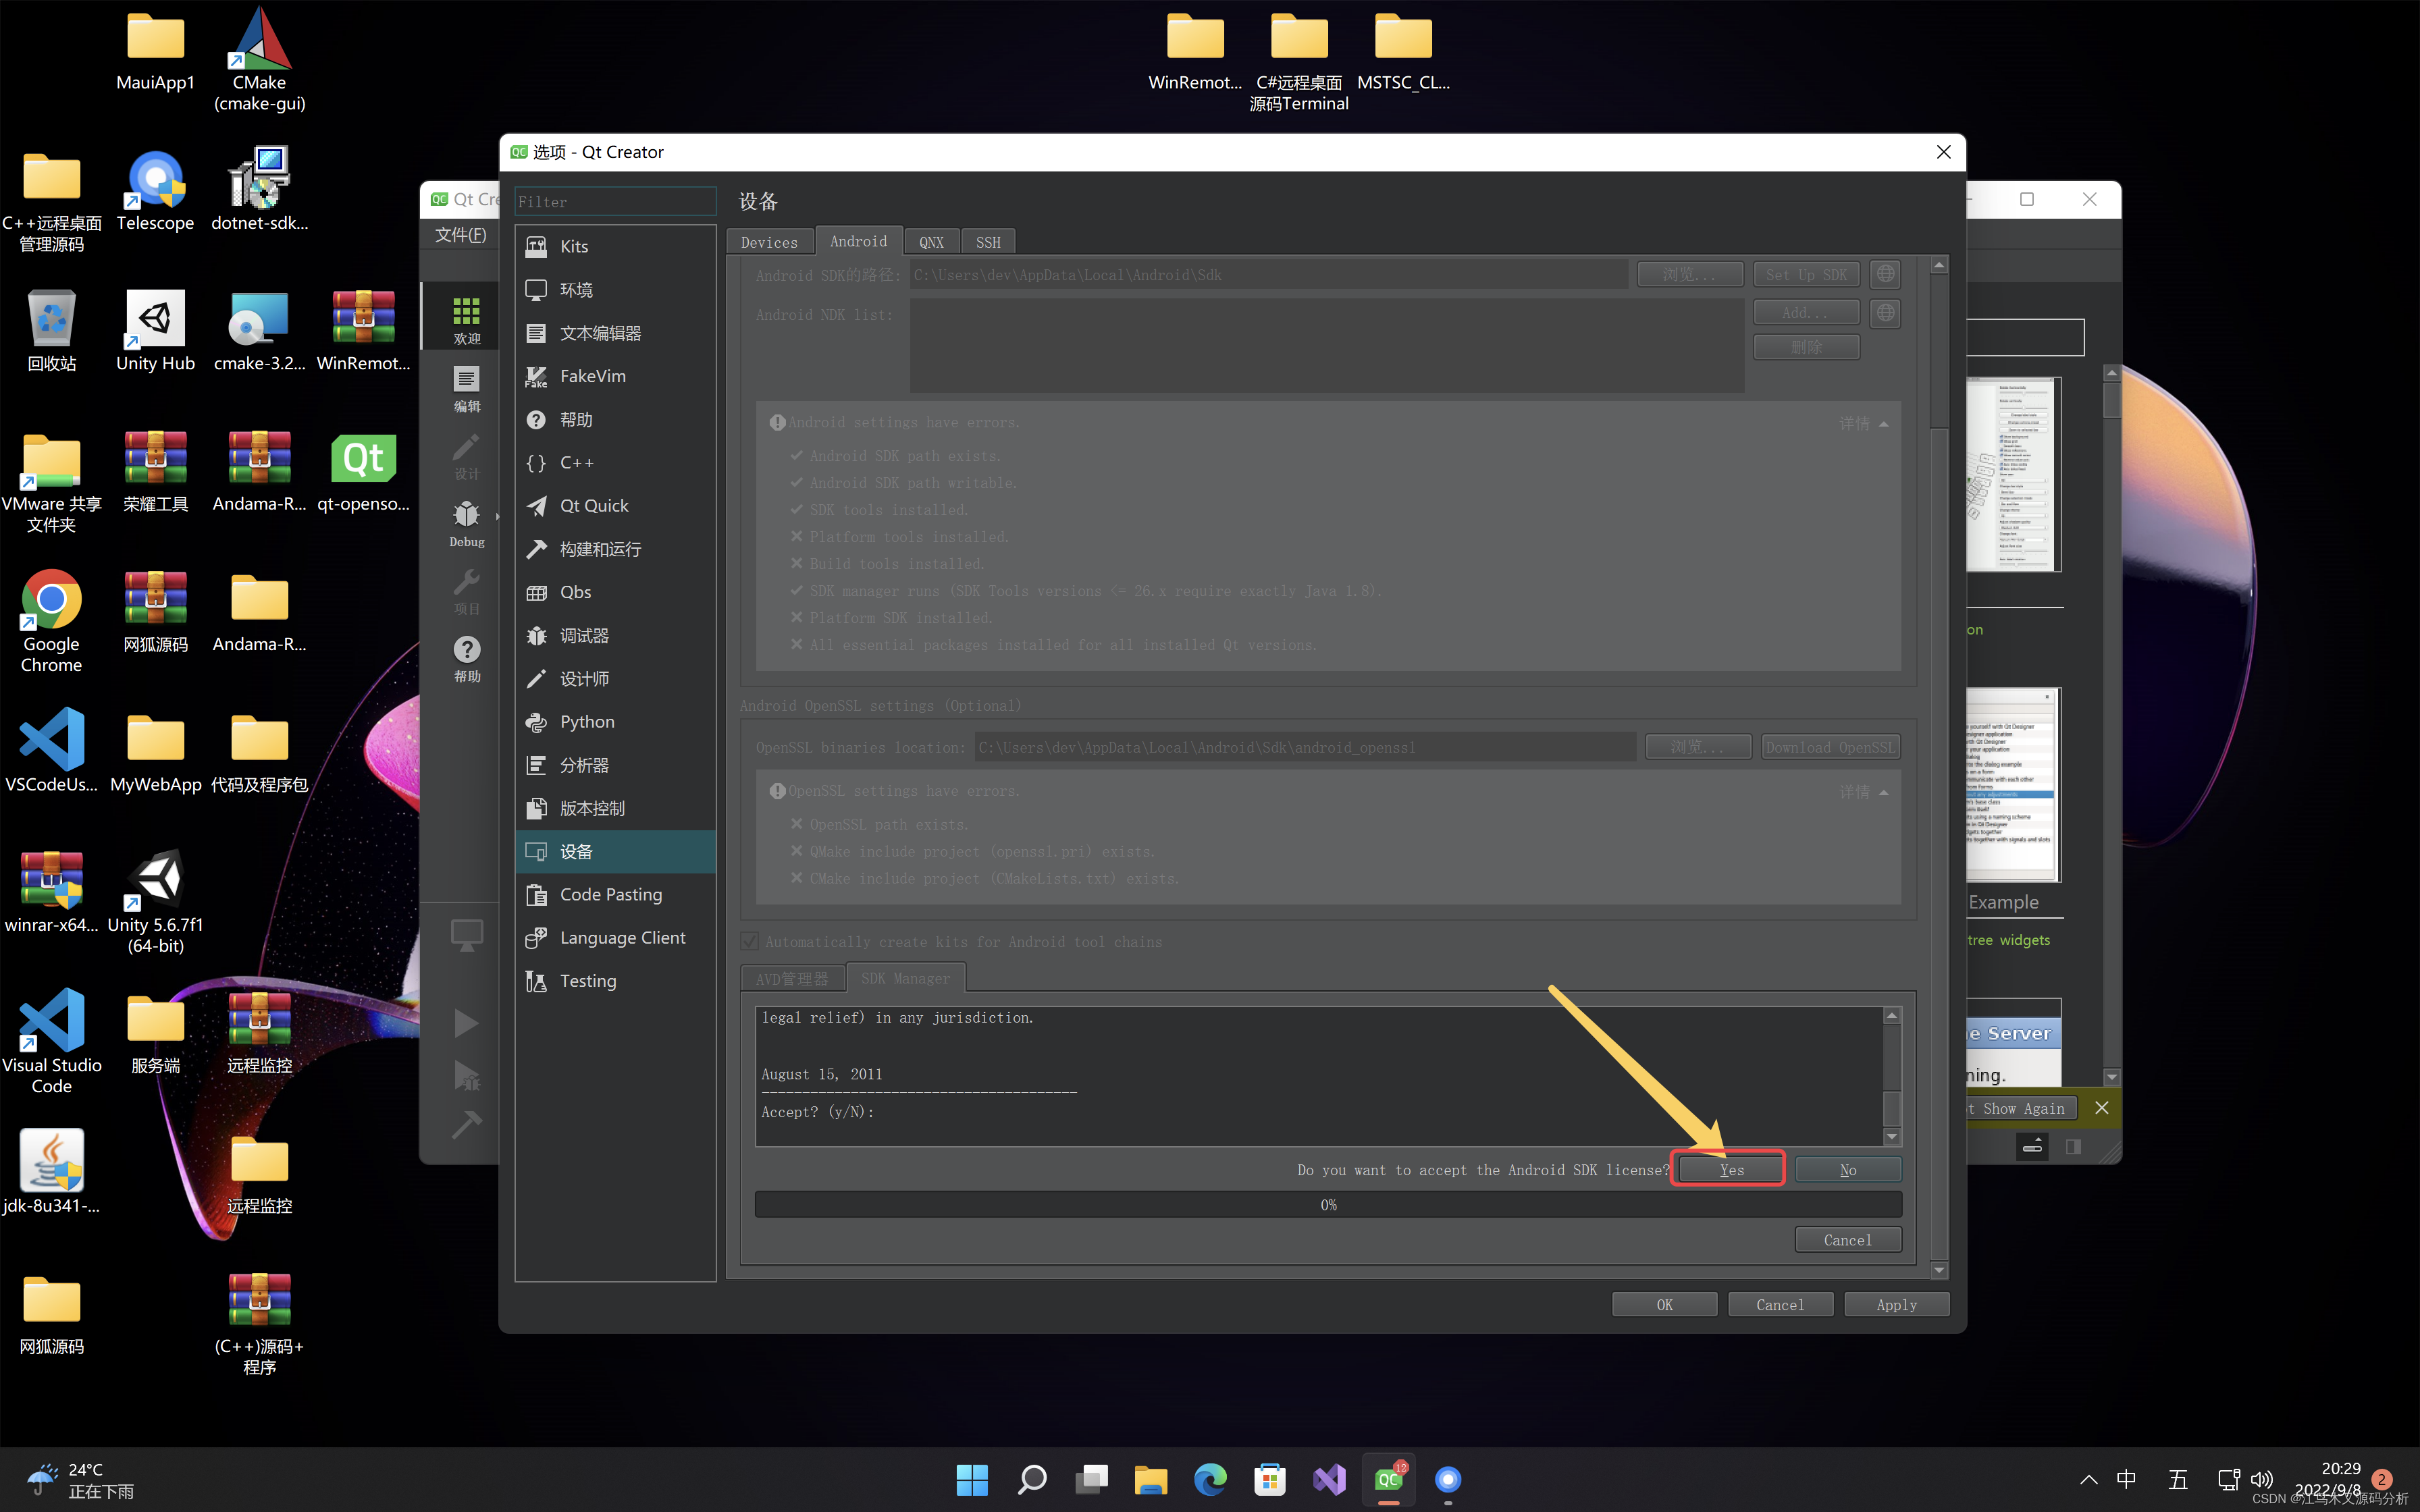Collapse the Android settings errors details
The height and width of the screenshot is (1512, 2420).
[1863, 423]
